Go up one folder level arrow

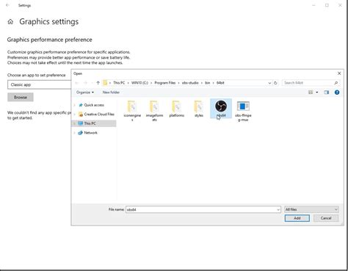pyautogui.click(x=98, y=83)
